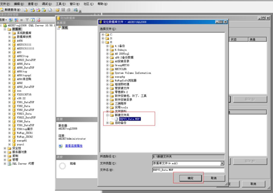Click the Filter funnel icon in Object Explorer

pyautogui.click(x=27, y=20)
